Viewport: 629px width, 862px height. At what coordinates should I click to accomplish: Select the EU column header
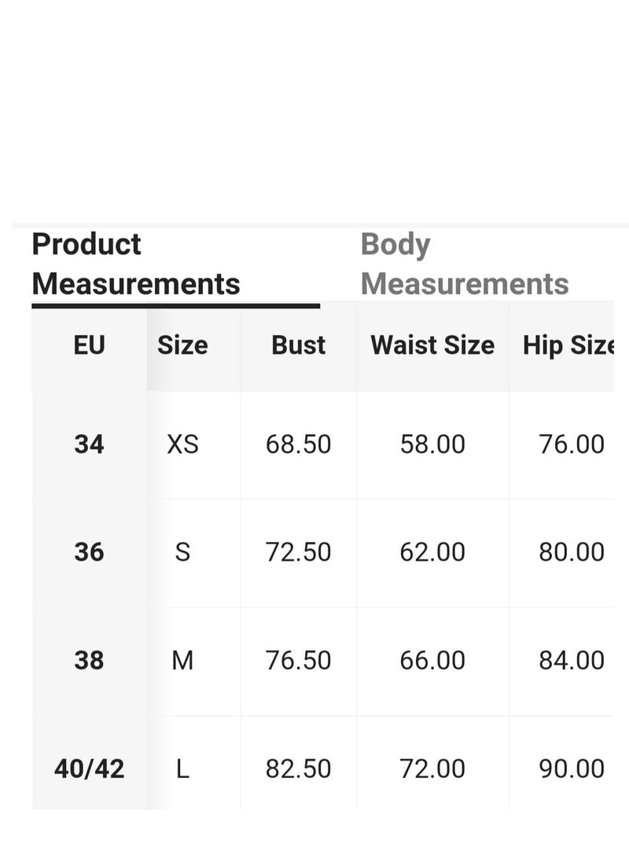[89, 346]
